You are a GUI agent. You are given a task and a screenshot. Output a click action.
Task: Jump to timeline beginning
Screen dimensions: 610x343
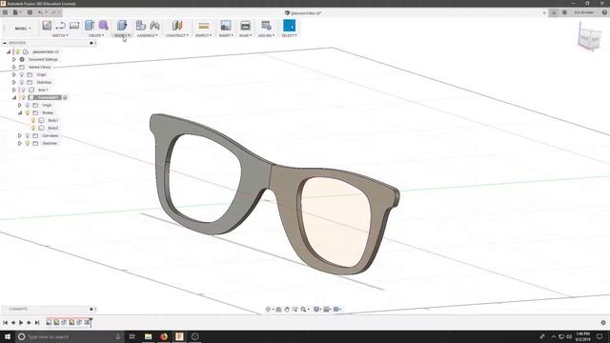tap(6, 322)
